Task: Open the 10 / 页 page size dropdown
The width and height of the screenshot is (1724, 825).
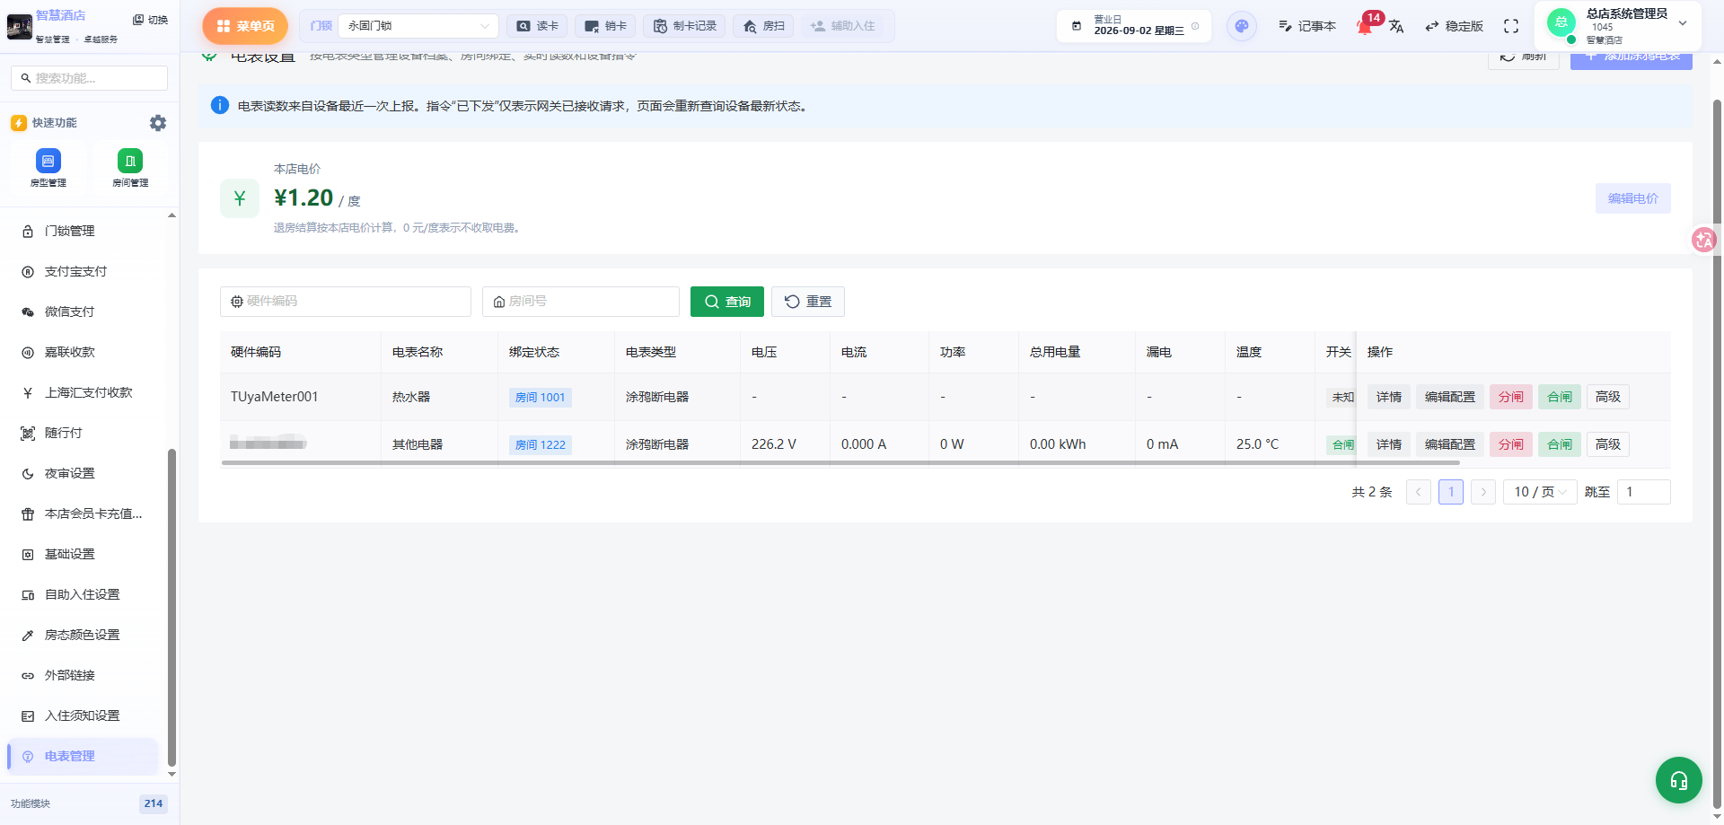Action: 1540,492
